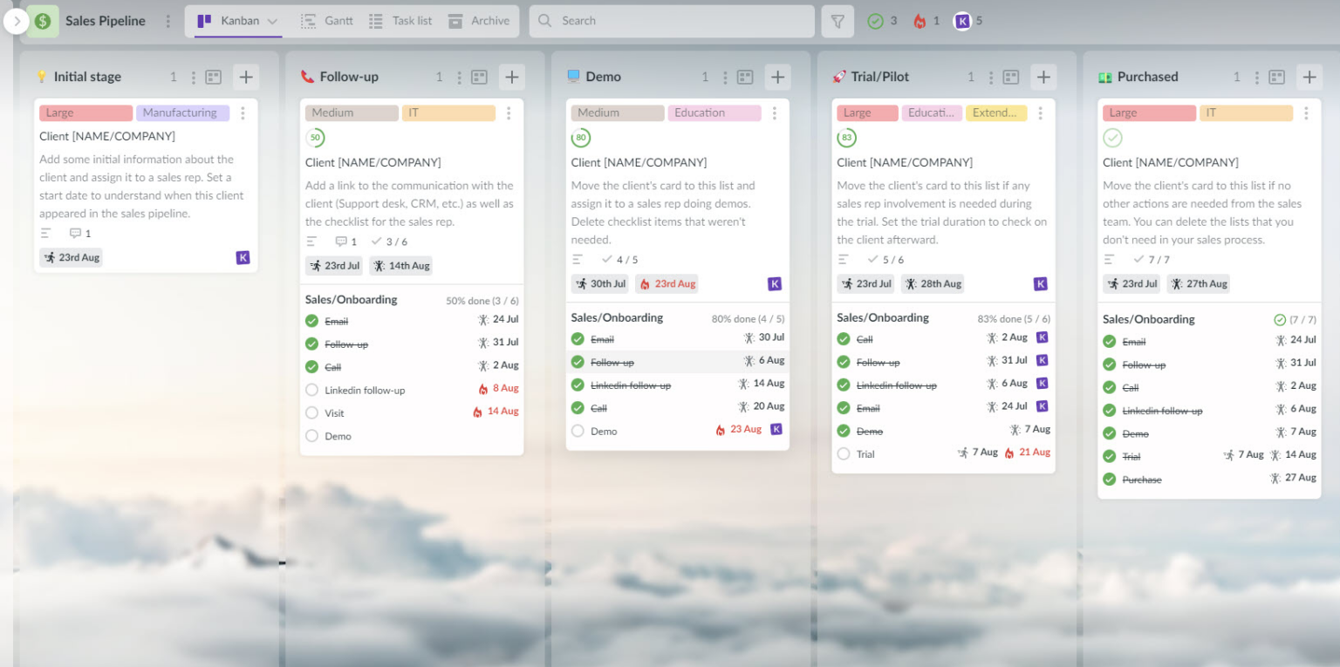1340x667 pixels.
Task: Add a card to the Purchased list
Action: [x=1309, y=77]
